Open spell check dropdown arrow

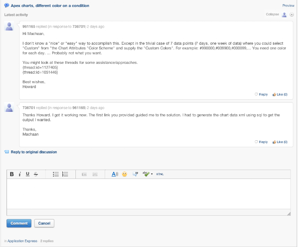click(152, 174)
